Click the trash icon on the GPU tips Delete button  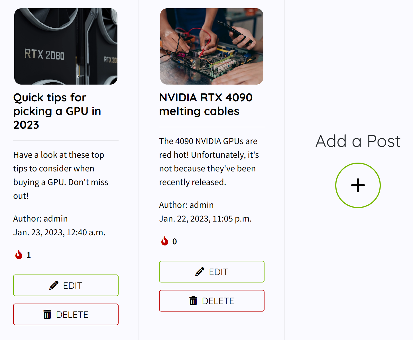click(47, 314)
